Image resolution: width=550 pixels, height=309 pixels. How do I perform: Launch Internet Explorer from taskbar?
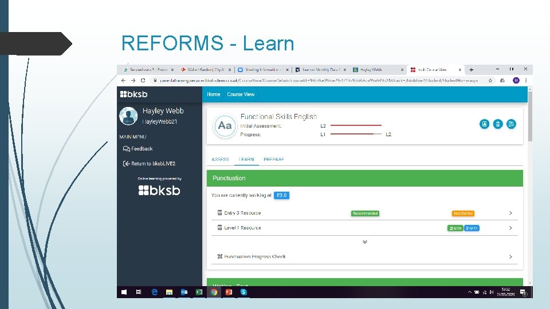pyautogui.click(x=154, y=292)
